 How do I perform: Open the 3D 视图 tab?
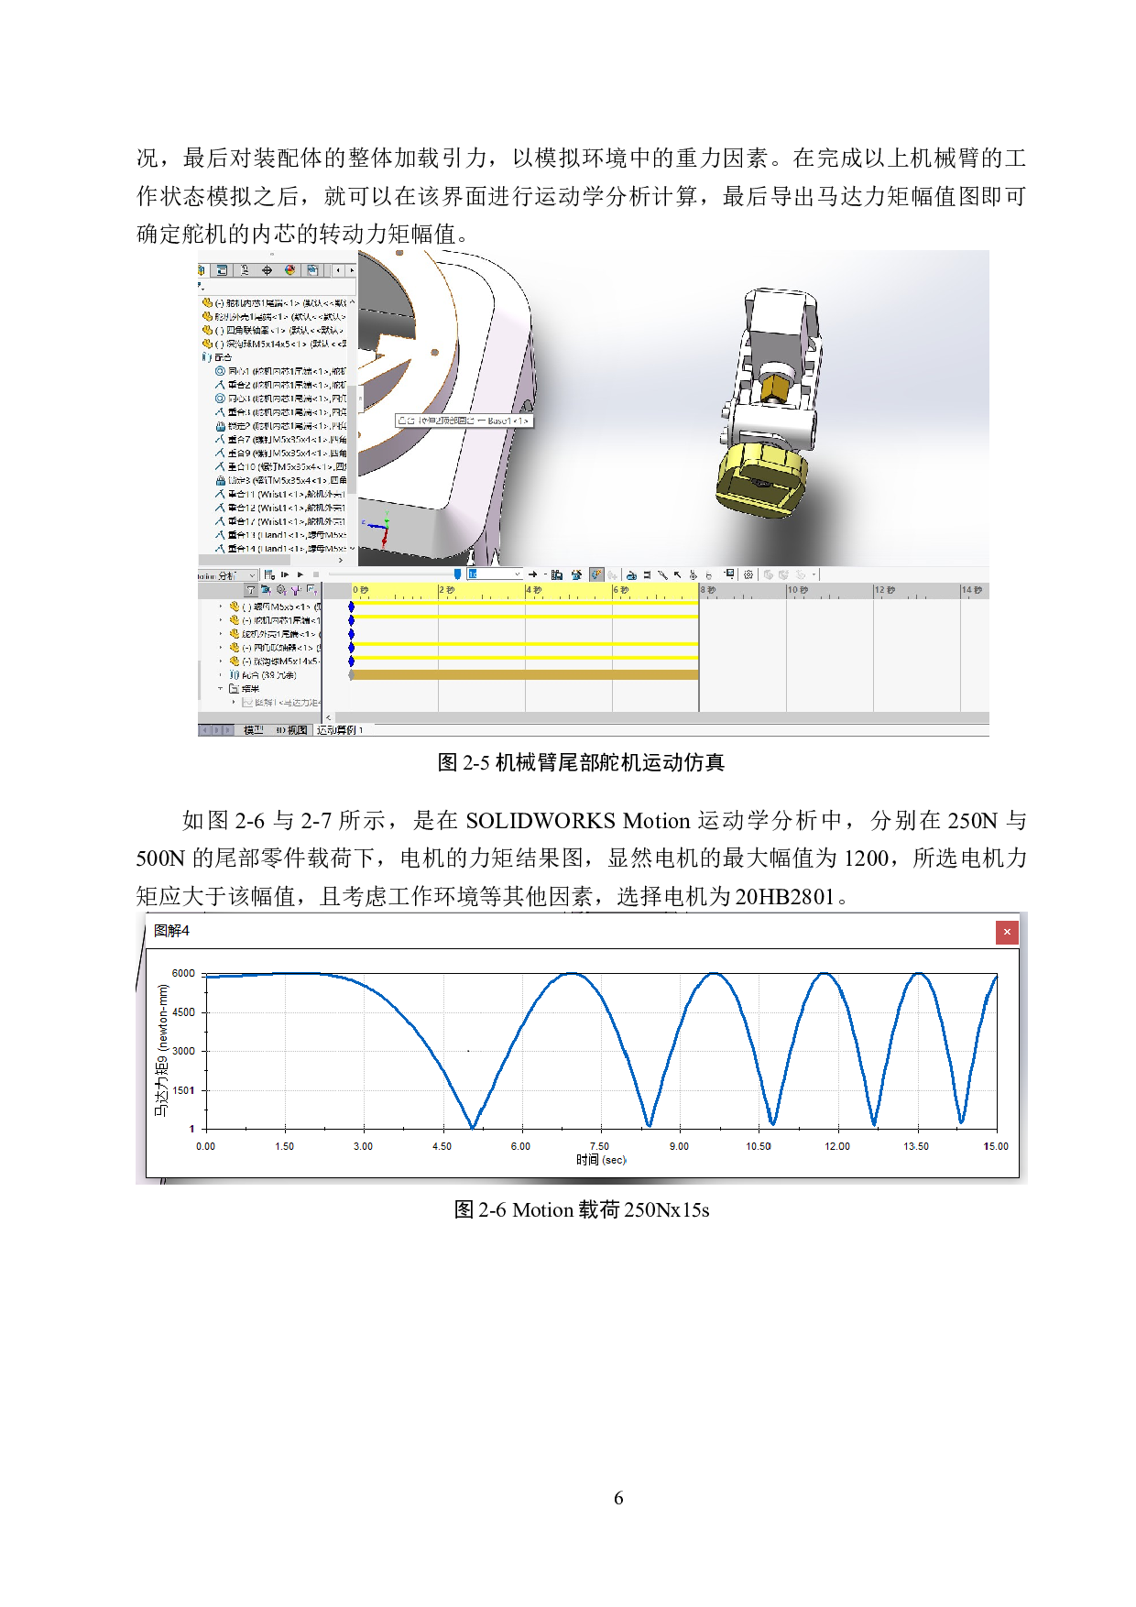click(292, 730)
